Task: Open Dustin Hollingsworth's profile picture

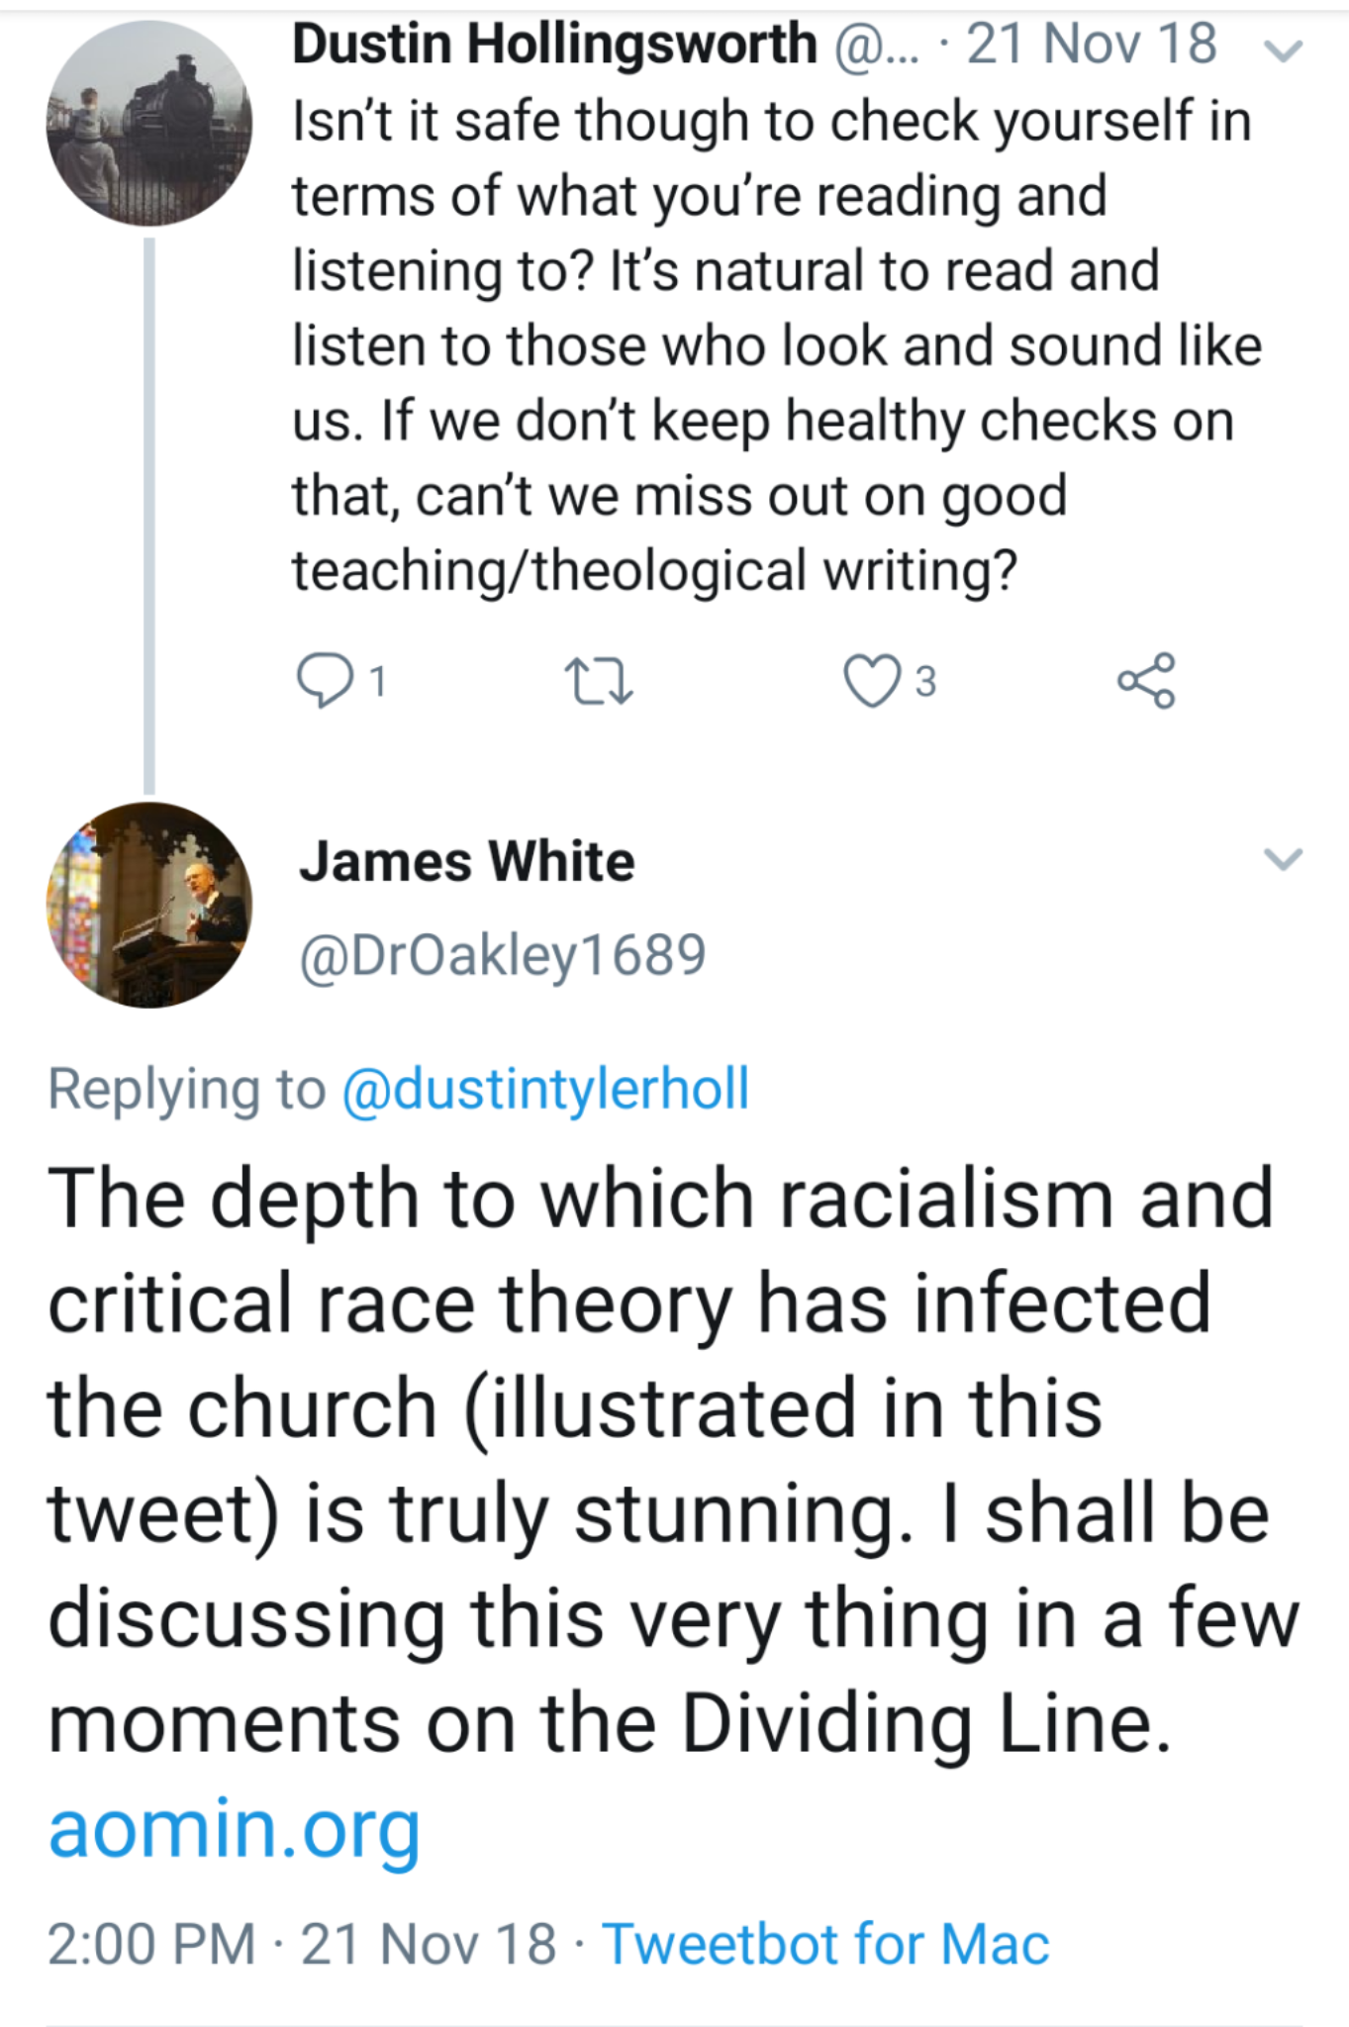Action: click(149, 124)
